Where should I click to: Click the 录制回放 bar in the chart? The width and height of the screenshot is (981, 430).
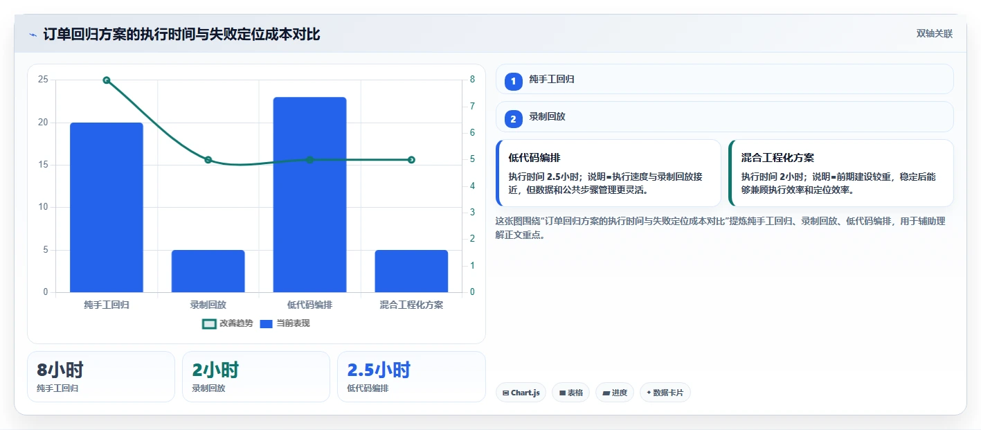[x=208, y=271]
